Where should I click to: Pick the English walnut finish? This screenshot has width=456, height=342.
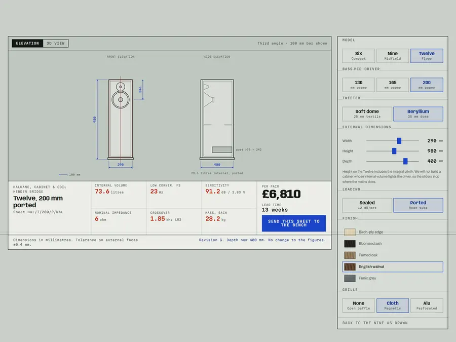tap(393, 267)
